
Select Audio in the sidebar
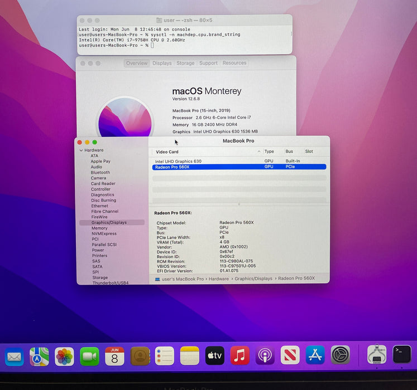[96, 167]
